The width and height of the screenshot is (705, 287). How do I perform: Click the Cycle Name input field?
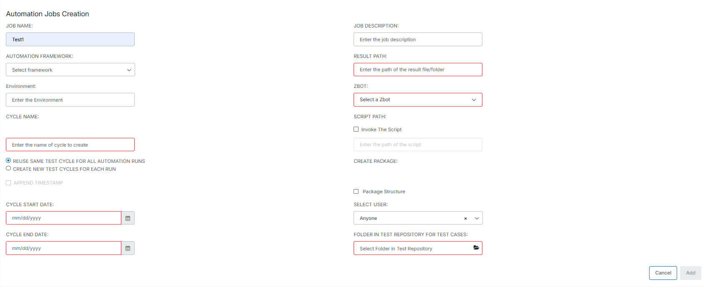pyautogui.click(x=70, y=145)
